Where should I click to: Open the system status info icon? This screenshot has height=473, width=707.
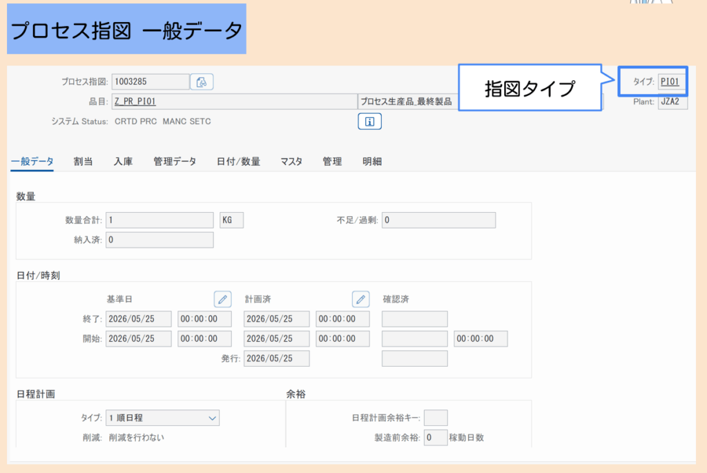[x=370, y=122]
